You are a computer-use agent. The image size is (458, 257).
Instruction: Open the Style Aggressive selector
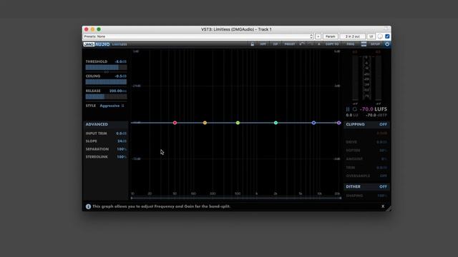pyautogui.click(x=112, y=106)
